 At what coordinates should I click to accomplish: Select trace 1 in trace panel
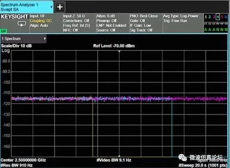[206, 17]
